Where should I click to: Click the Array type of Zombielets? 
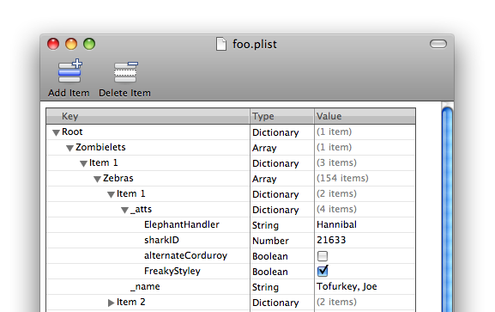[264, 148]
